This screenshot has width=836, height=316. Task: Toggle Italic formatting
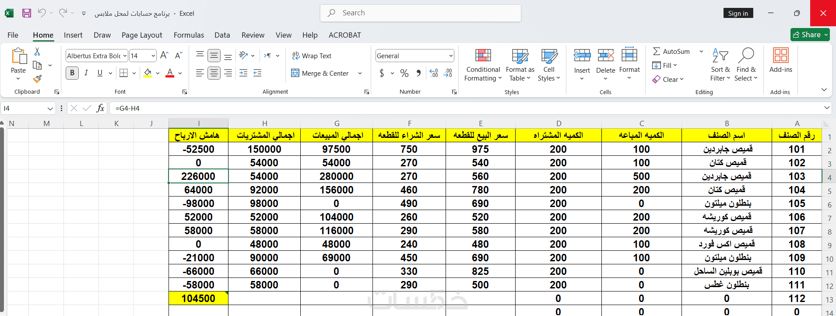[86, 73]
